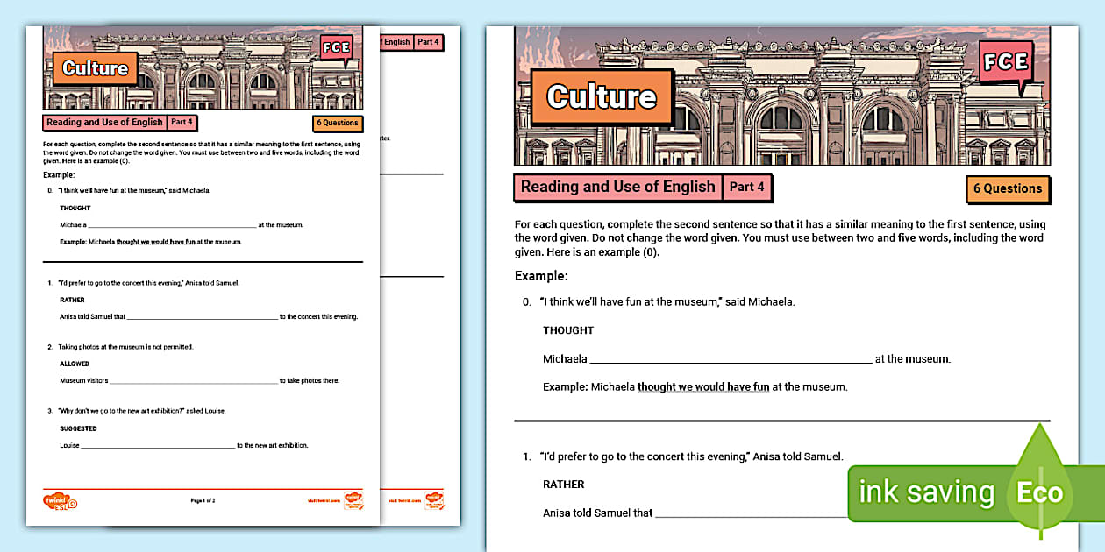This screenshot has width=1105, height=552.
Task: Click the twinkl quality badge in front page footer
Action: (352, 499)
